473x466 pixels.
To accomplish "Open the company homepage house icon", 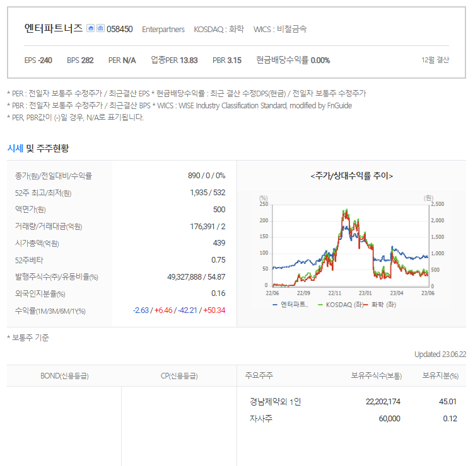I will [x=90, y=28].
